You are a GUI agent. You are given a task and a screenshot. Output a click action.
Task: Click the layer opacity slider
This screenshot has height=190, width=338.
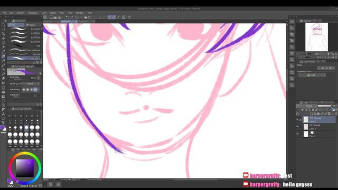click(324, 106)
